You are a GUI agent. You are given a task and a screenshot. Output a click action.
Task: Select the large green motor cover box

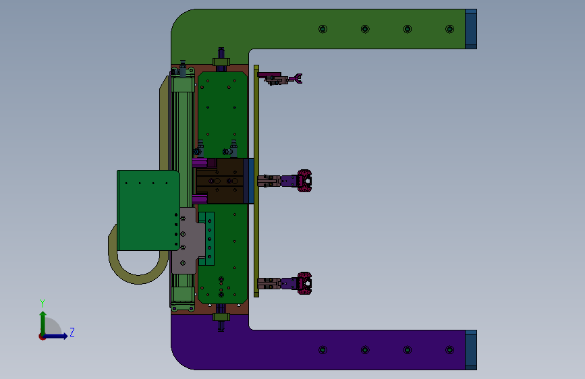148,210
